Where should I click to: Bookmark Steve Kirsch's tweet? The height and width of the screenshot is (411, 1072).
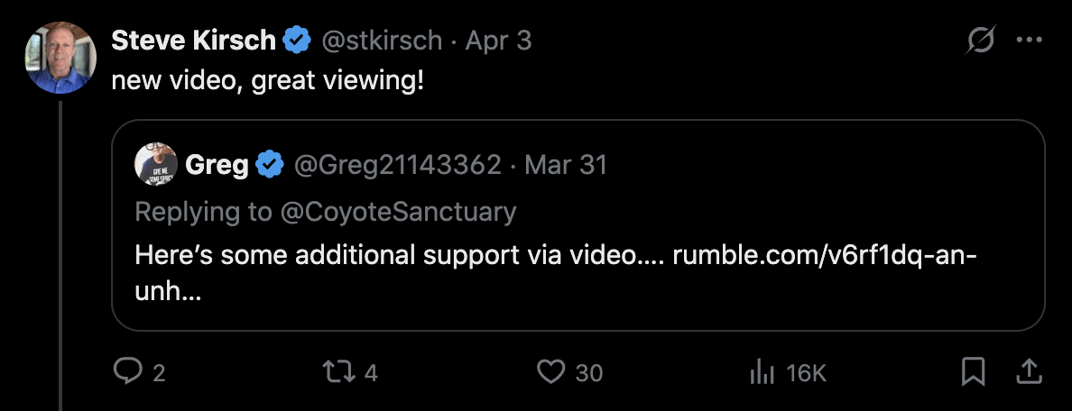[973, 371]
